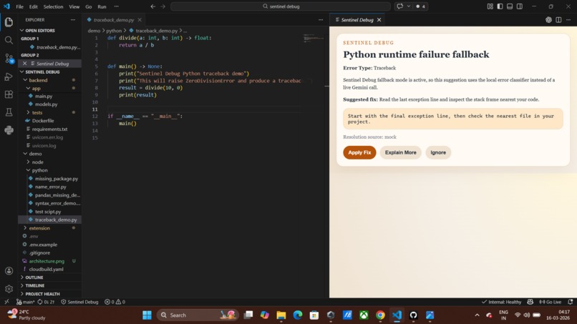This screenshot has width=577, height=324.
Task: Expand the node folder
Action: [37, 162]
